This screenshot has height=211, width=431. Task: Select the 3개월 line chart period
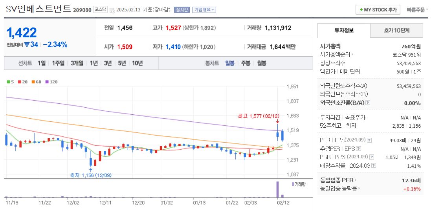coord(77,63)
